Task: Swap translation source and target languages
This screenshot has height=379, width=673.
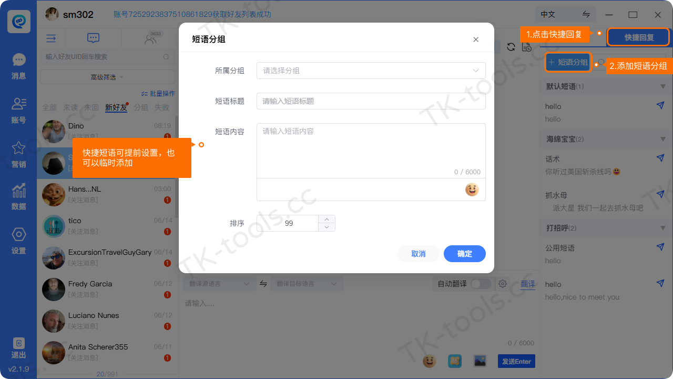Action: (x=263, y=284)
